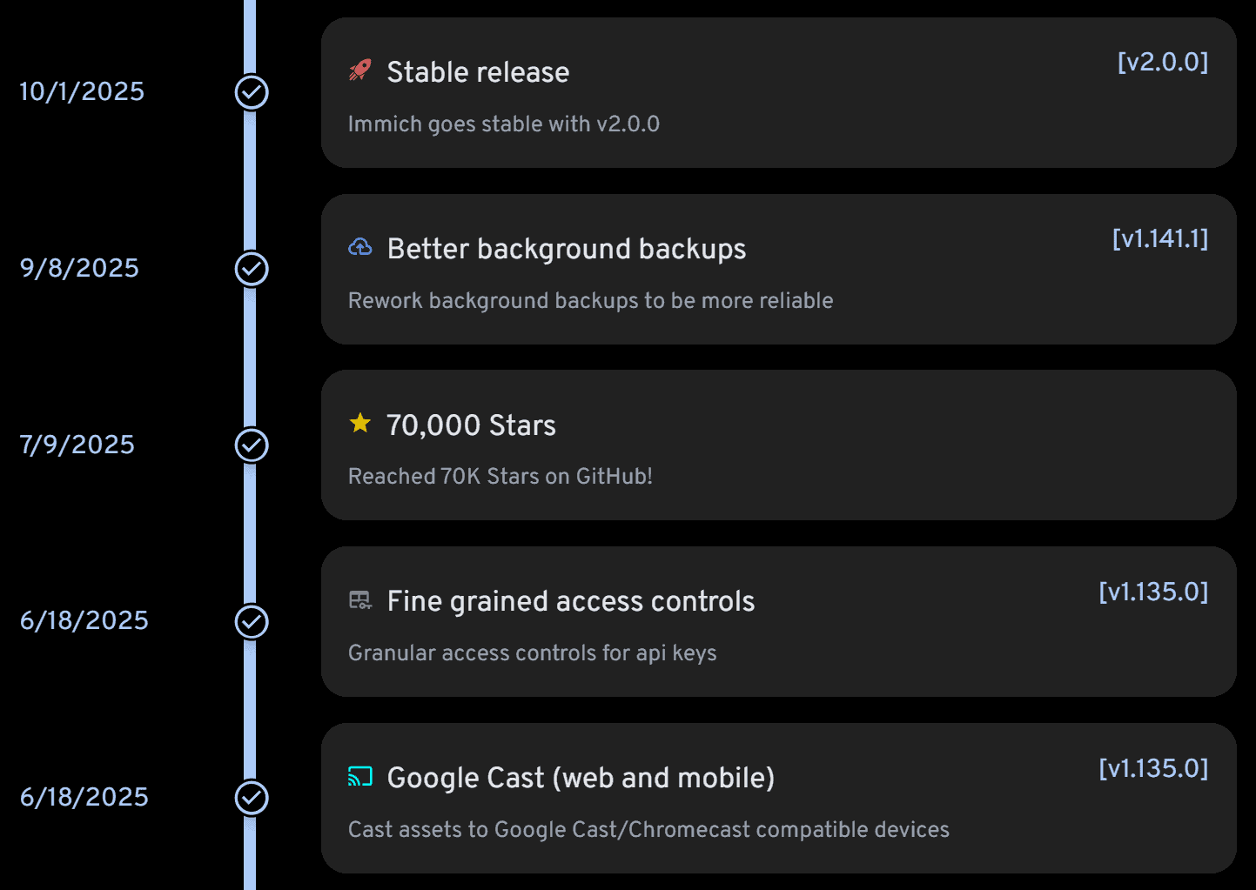
Task: Open the v1.135.0 link for access controls
Action: [1152, 592]
